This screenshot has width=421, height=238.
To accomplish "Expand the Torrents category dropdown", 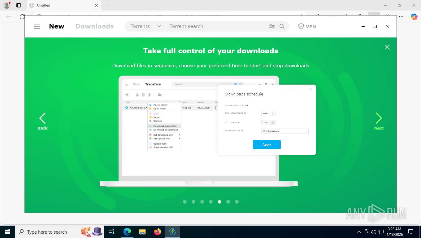I will pos(145,26).
